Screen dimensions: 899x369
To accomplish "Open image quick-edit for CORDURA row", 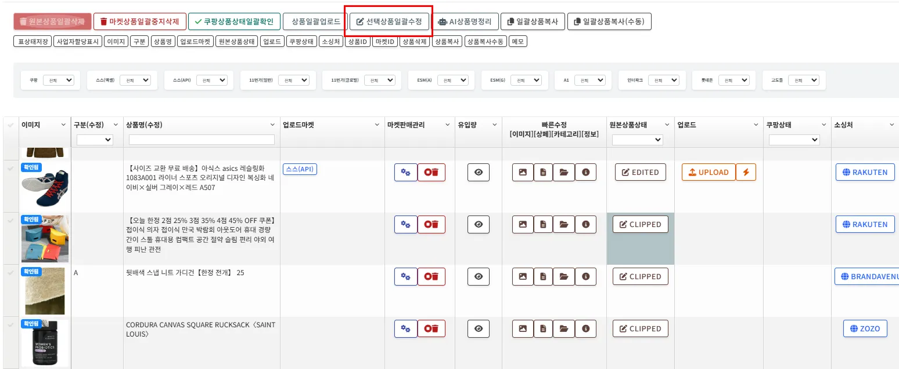I will tap(523, 328).
